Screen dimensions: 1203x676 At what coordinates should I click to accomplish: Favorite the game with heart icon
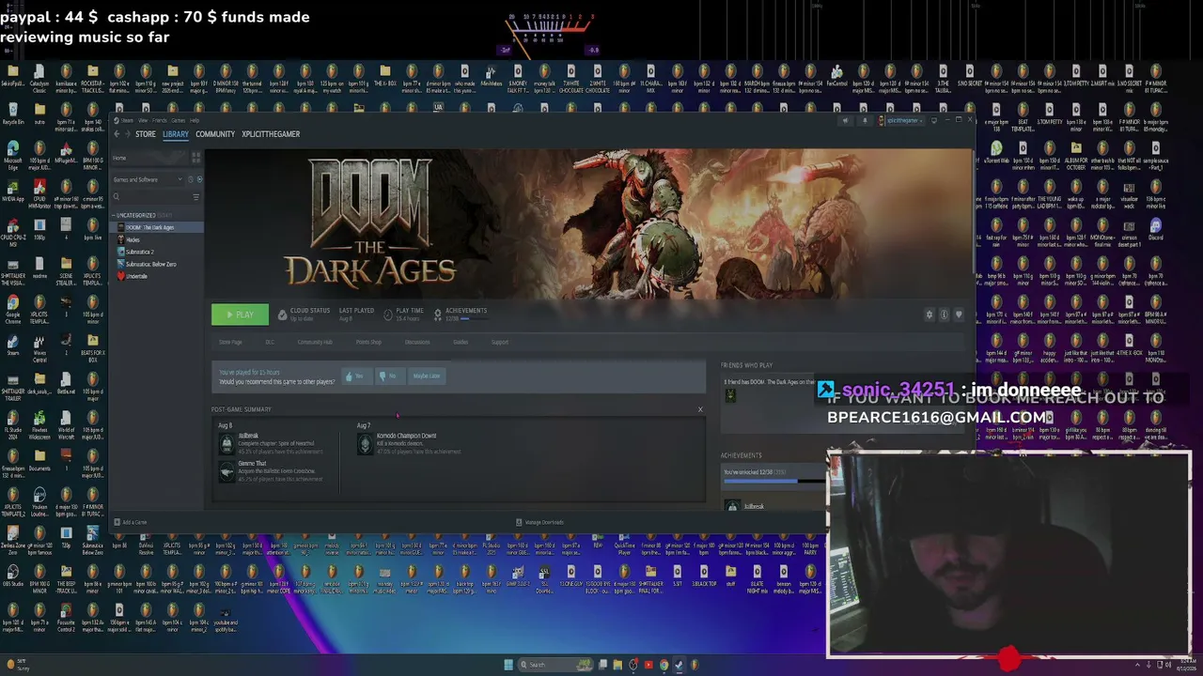pos(959,315)
